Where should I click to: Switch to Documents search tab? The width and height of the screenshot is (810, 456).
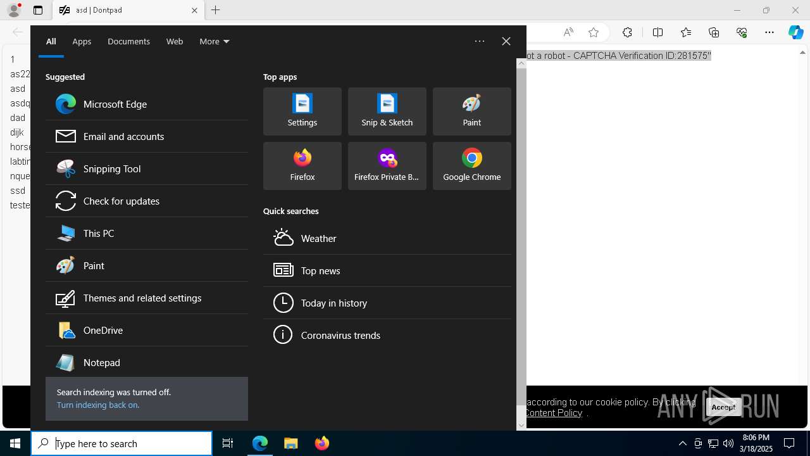tap(128, 41)
